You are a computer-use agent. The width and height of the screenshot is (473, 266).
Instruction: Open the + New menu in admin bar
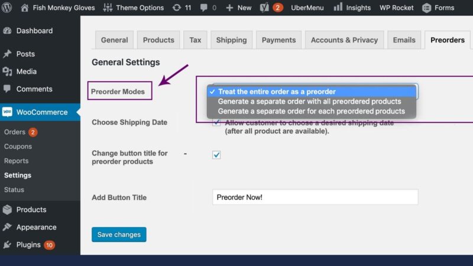click(239, 8)
